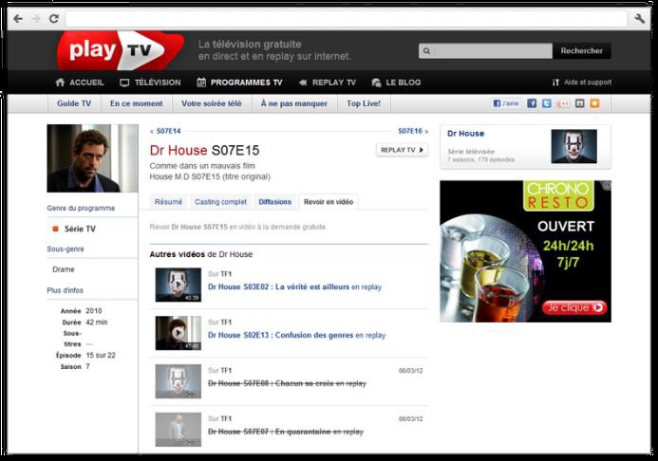The height and width of the screenshot is (461, 658).
Task: Click the red Dr House title heading
Action: coord(179,151)
